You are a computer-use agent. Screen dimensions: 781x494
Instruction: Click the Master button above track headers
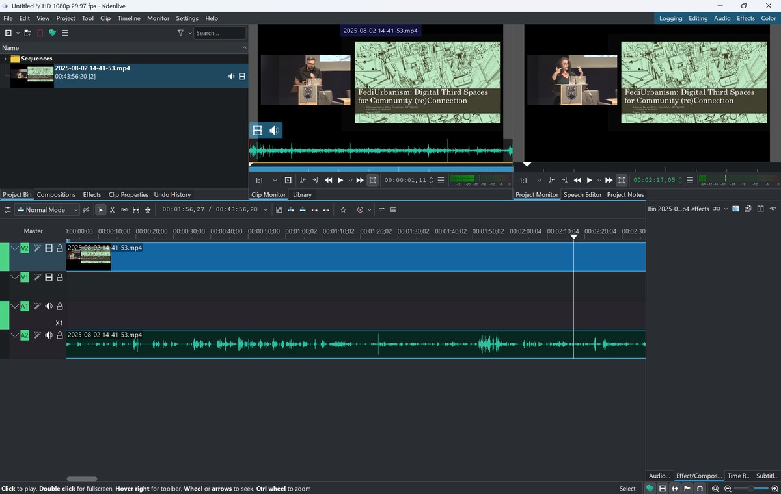33,231
